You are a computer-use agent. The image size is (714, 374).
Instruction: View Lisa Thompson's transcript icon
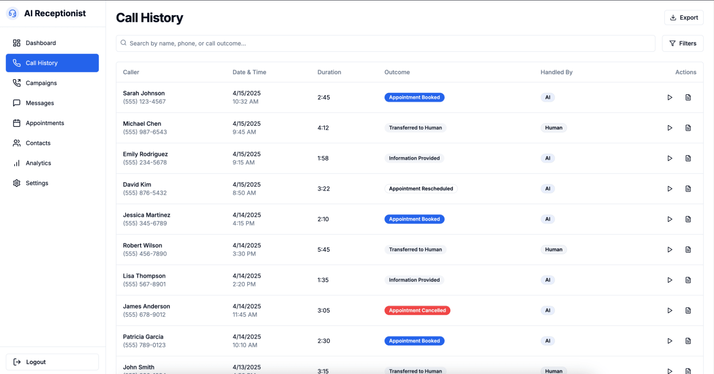688,280
